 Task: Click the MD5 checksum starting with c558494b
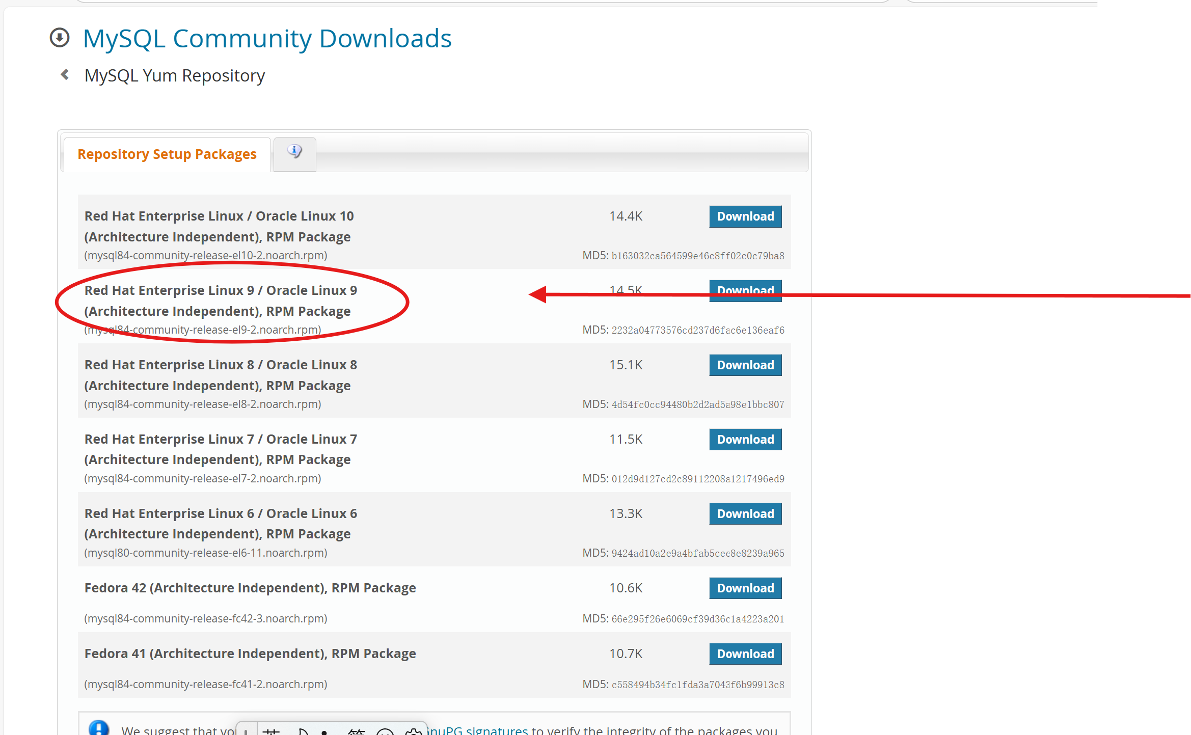tap(698, 685)
